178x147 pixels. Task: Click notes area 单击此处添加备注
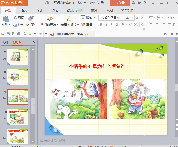click(x=54, y=141)
